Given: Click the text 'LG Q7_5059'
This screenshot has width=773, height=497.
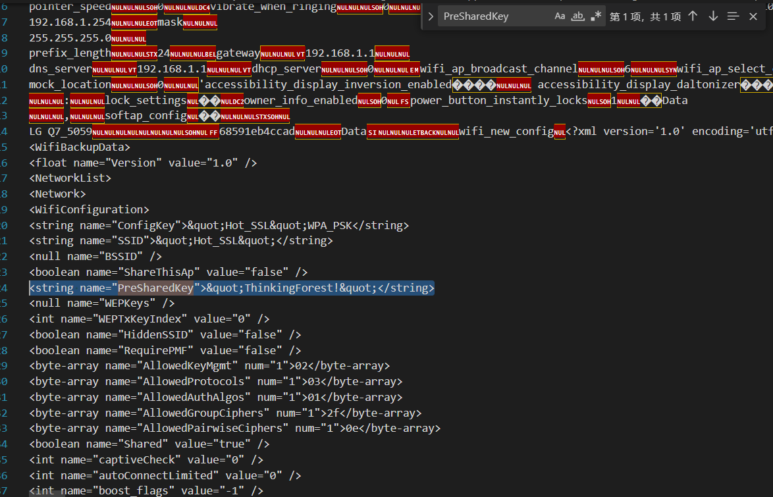Looking at the screenshot, I should pyautogui.click(x=61, y=132).
